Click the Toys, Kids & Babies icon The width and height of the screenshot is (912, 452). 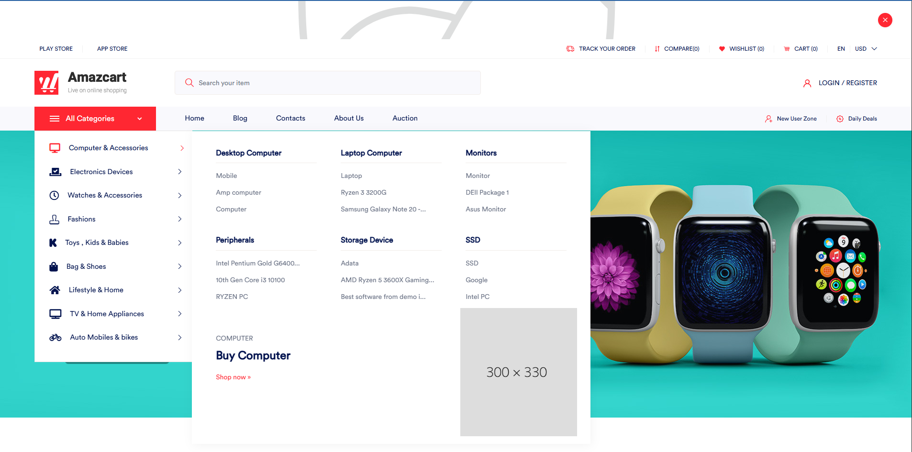(53, 243)
